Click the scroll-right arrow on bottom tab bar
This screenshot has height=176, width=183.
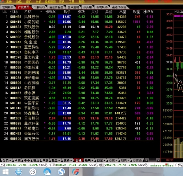[158, 160]
